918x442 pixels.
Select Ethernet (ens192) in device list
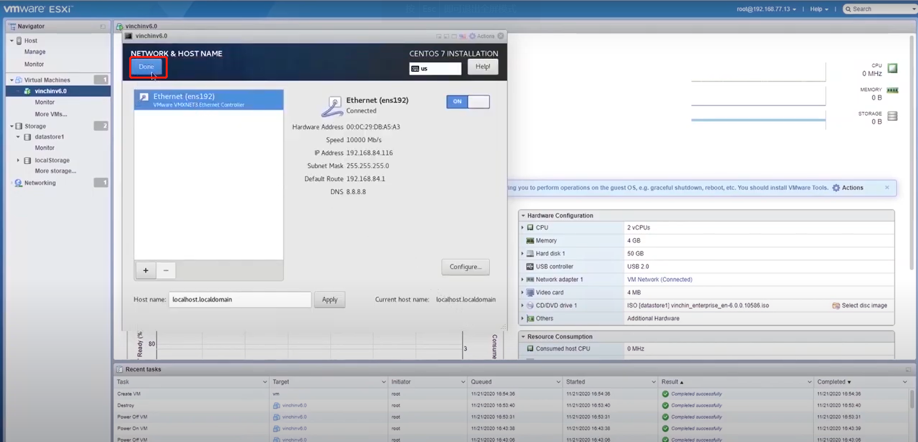tap(209, 100)
